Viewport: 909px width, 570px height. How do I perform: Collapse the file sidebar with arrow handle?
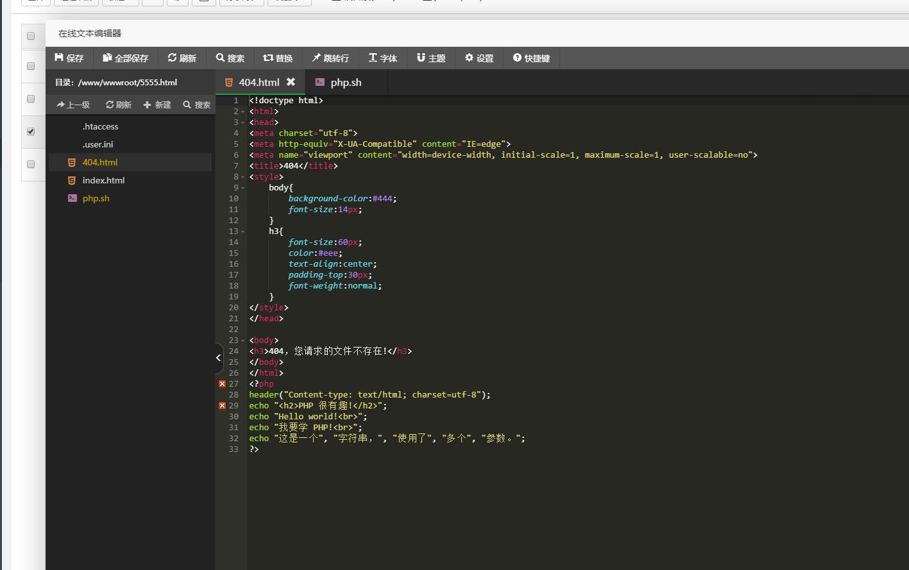[219, 358]
